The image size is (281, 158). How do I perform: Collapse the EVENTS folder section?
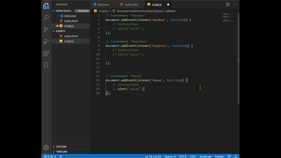tap(54, 31)
